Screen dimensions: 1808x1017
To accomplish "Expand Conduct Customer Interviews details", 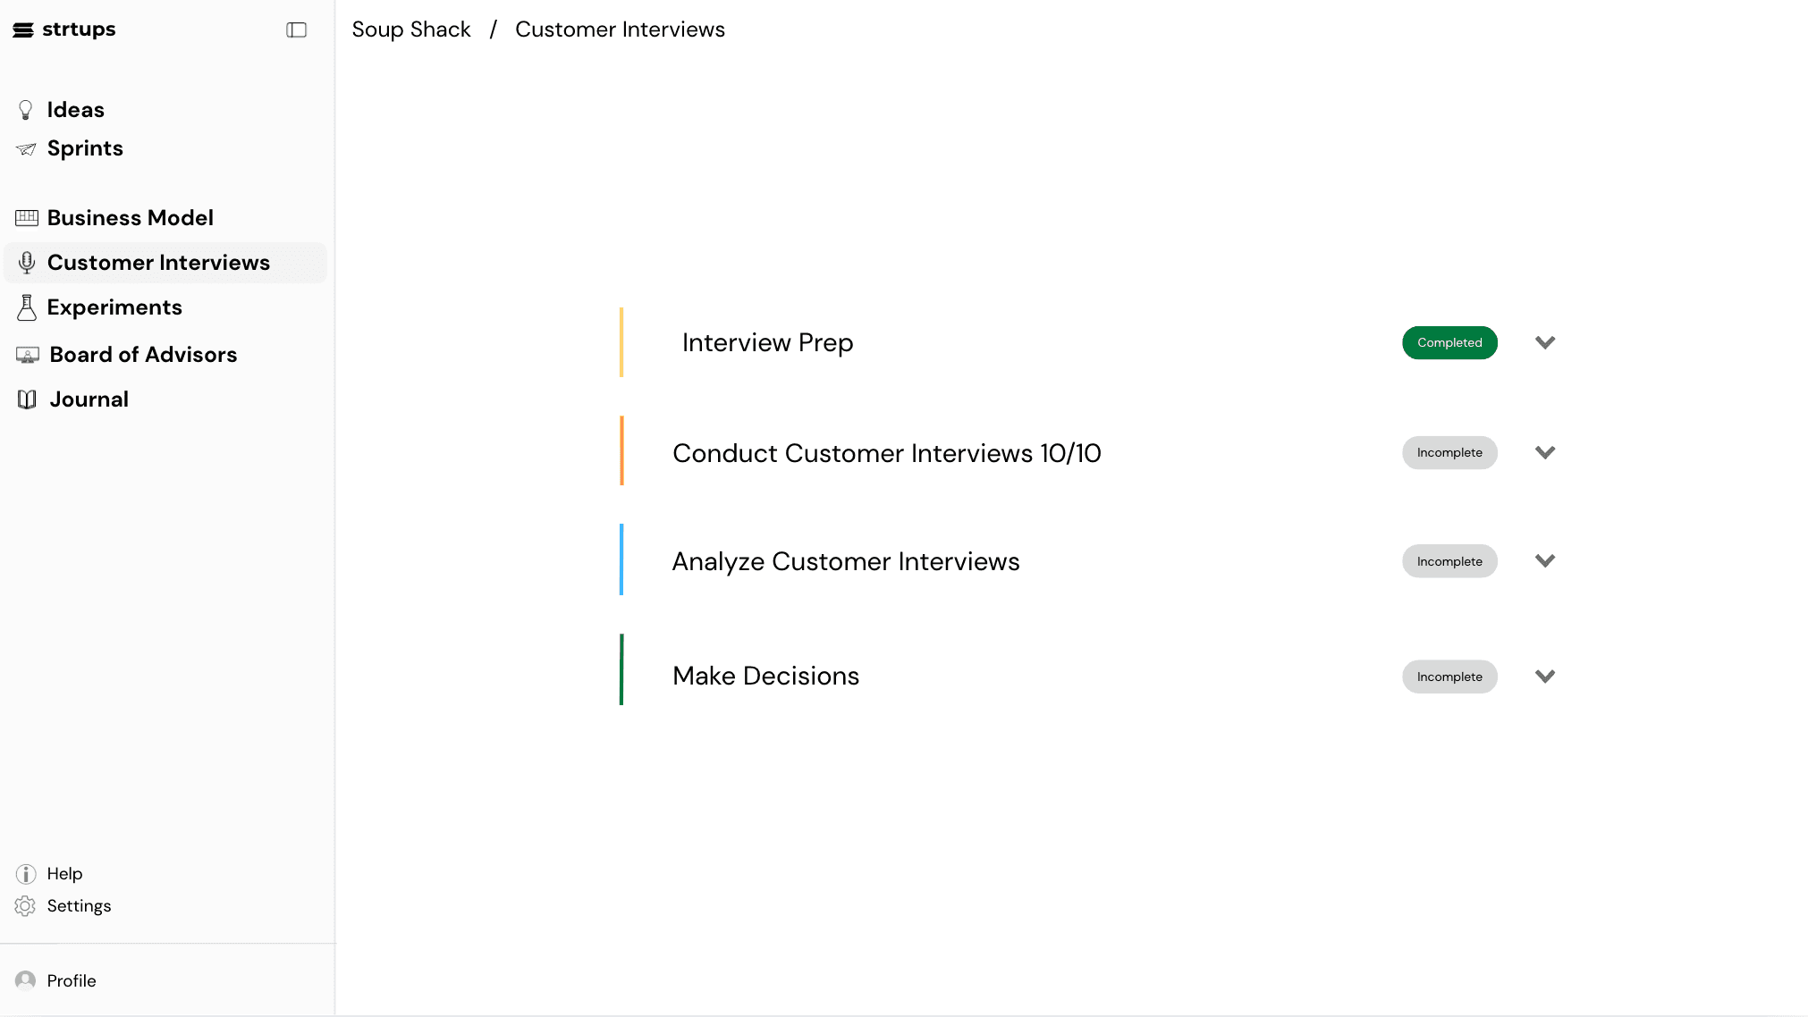I will (x=1545, y=452).
